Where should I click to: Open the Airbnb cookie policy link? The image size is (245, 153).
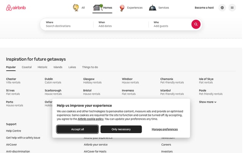(x=90, y=119)
